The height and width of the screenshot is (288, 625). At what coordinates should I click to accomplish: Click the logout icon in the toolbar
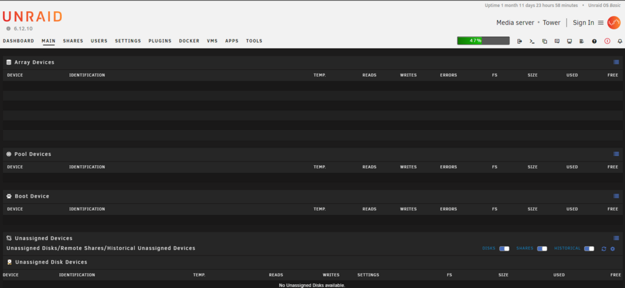(x=519, y=41)
